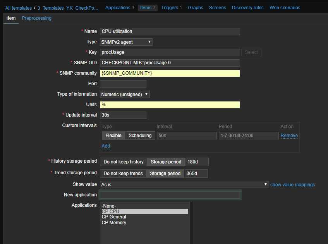Click the New application input field
The height and width of the screenshot is (244, 328).
point(170,195)
